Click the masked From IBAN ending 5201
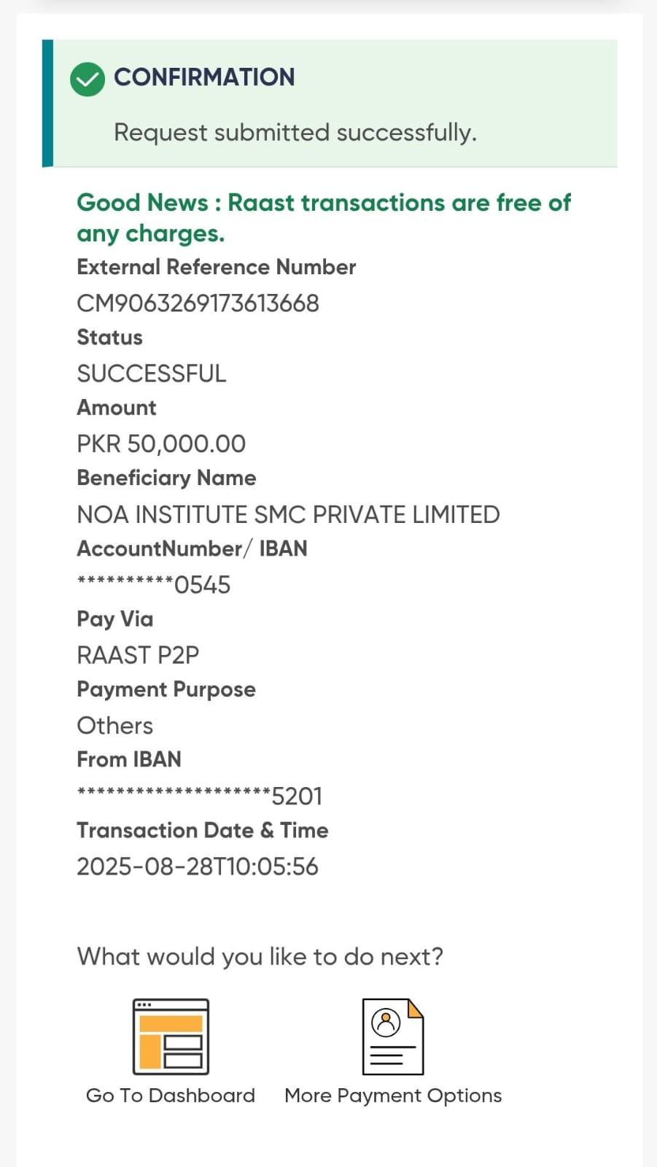Image resolution: width=657 pixels, height=1167 pixels. click(x=199, y=796)
